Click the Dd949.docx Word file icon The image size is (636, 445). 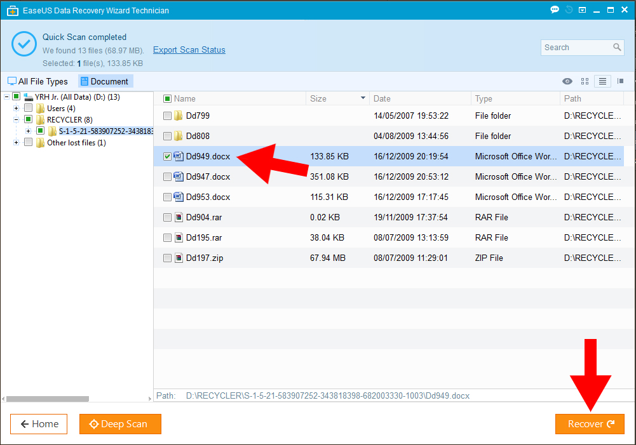pos(179,156)
